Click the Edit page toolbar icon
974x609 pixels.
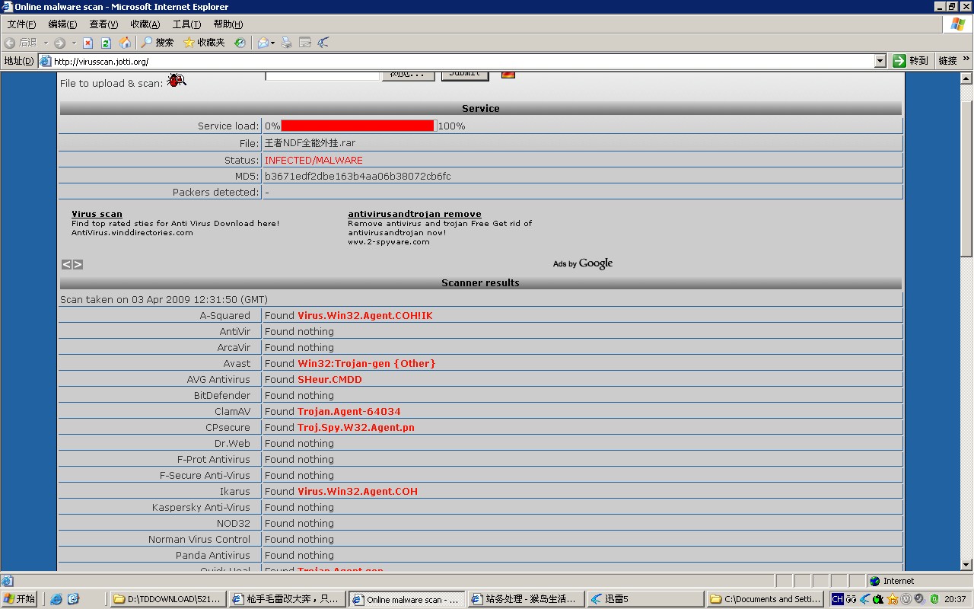coord(305,43)
